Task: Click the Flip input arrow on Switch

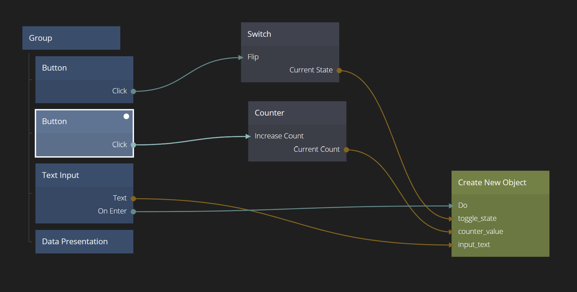Action: (241, 57)
